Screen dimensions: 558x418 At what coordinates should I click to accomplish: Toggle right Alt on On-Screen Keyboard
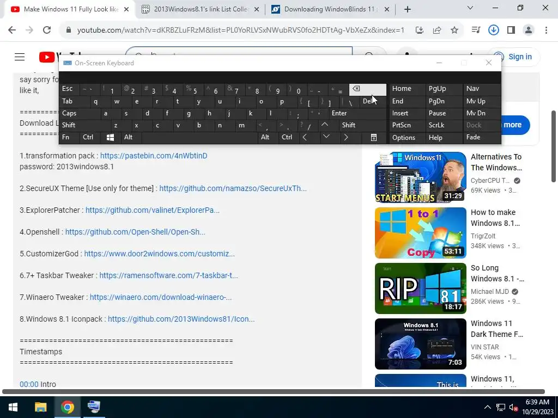[x=268, y=137]
